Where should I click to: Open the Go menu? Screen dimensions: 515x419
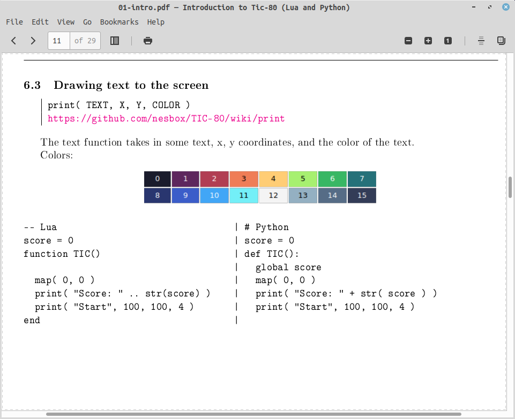[x=87, y=22]
